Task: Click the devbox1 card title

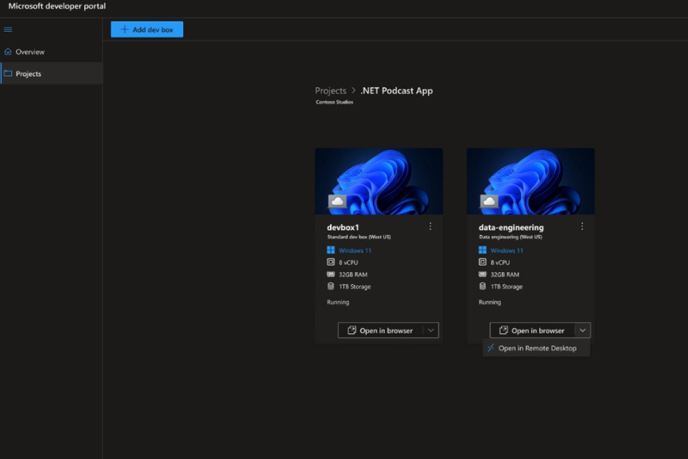Action: [x=343, y=227]
